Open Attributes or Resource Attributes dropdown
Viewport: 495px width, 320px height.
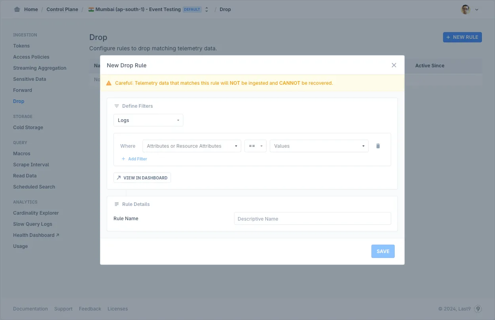(x=192, y=146)
